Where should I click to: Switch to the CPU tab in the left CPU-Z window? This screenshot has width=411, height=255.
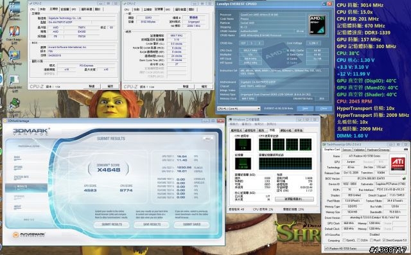33,9
